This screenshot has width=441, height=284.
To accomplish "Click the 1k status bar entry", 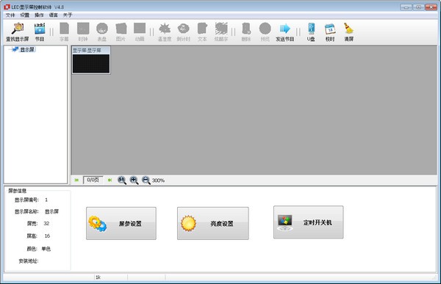I will click(x=98, y=277).
